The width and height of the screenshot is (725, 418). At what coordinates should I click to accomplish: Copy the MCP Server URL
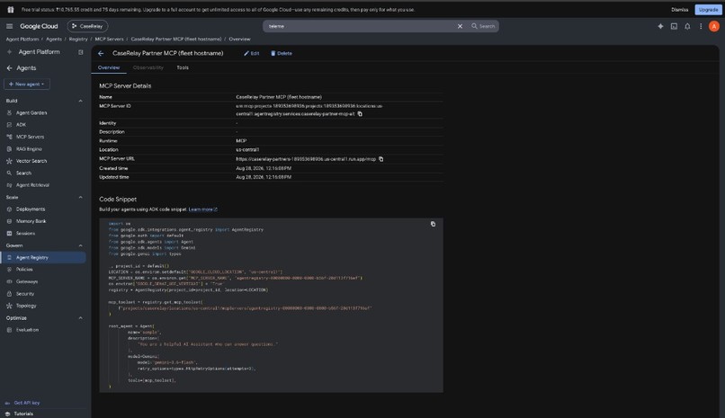click(x=381, y=159)
